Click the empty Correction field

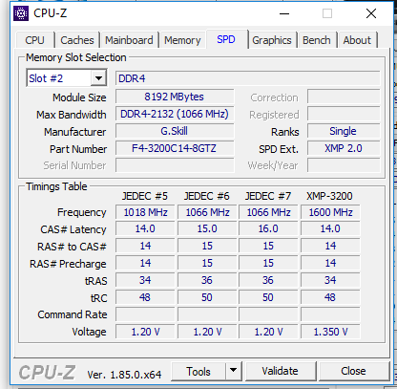click(344, 97)
